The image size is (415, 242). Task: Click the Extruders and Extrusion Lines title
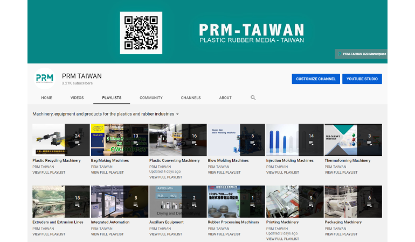pos(58,222)
